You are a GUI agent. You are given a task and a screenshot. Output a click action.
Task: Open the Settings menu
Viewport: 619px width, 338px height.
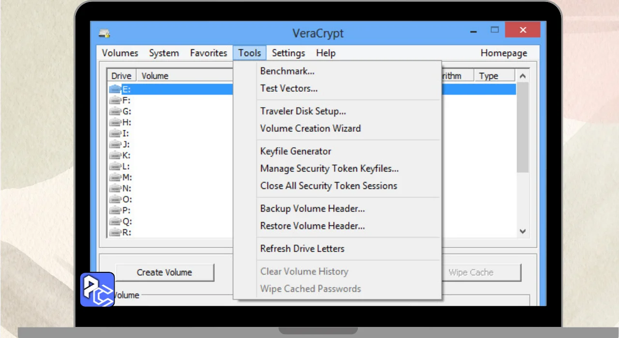tap(288, 53)
